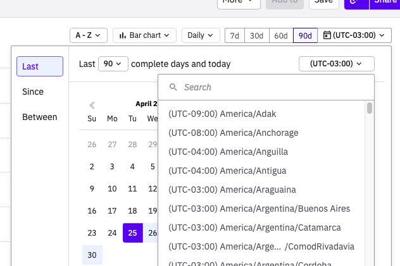Type in the timezone Search field

pos(272,87)
